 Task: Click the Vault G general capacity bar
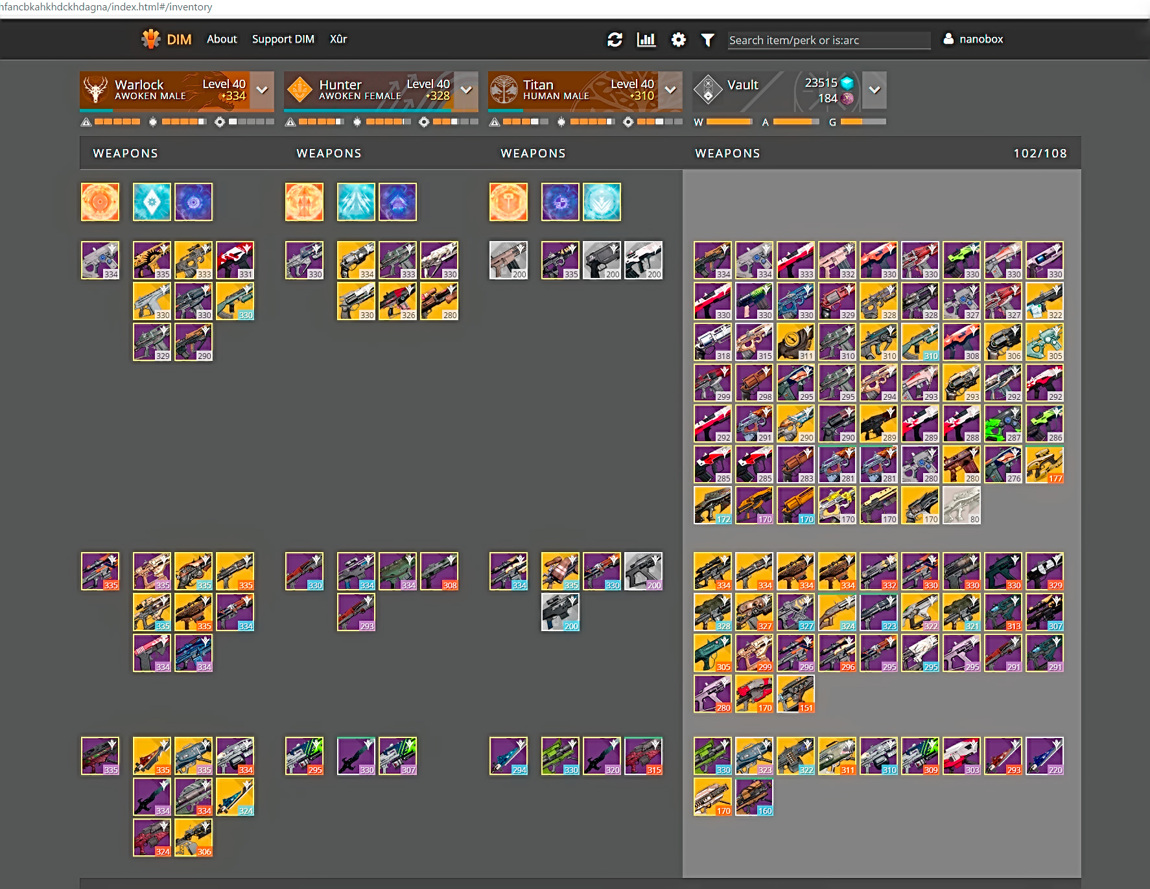click(x=863, y=122)
